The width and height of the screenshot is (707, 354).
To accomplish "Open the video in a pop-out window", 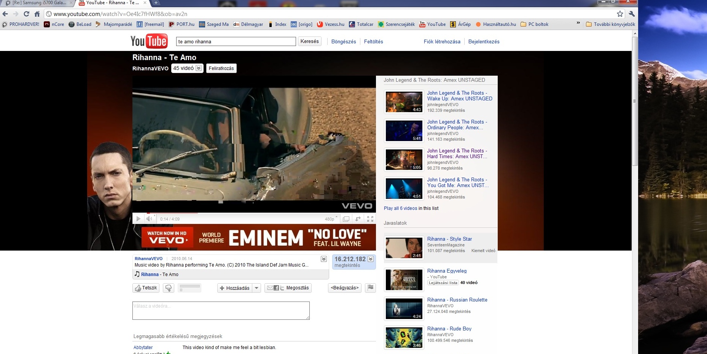I will tap(346, 219).
